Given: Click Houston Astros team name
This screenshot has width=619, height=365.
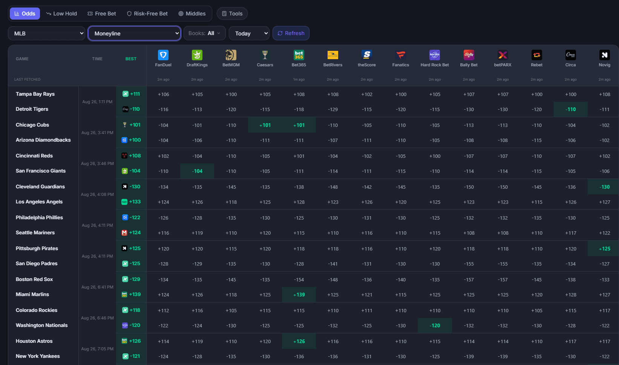Looking at the screenshot, I should [34, 341].
